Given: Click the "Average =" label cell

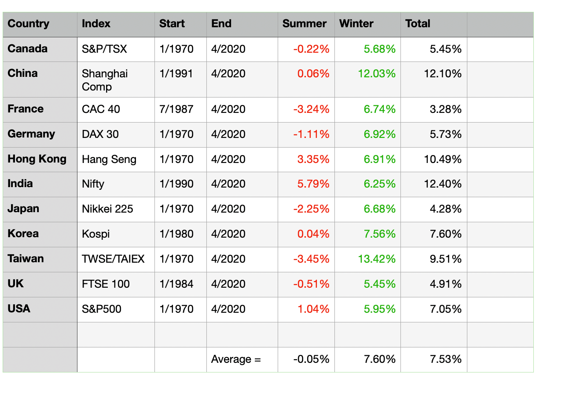Looking at the screenshot, I should [x=236, y=359].
